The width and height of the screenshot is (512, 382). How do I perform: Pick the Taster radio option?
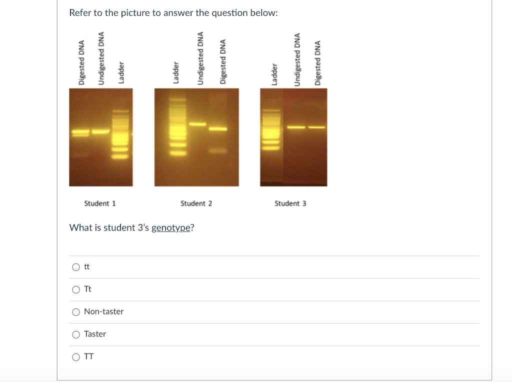tap(76, 334)
